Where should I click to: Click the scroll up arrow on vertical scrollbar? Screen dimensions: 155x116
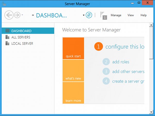151,25
